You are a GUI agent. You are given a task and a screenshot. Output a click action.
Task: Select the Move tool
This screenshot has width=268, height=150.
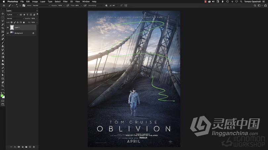tap(3, 14)
